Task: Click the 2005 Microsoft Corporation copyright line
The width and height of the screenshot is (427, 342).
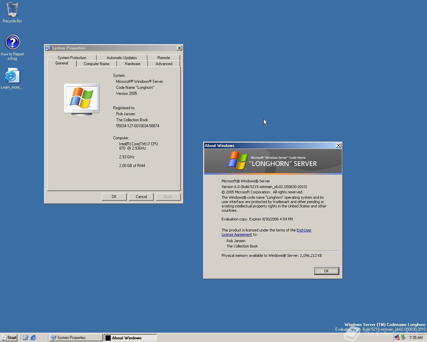Action: tap(262, 192)
